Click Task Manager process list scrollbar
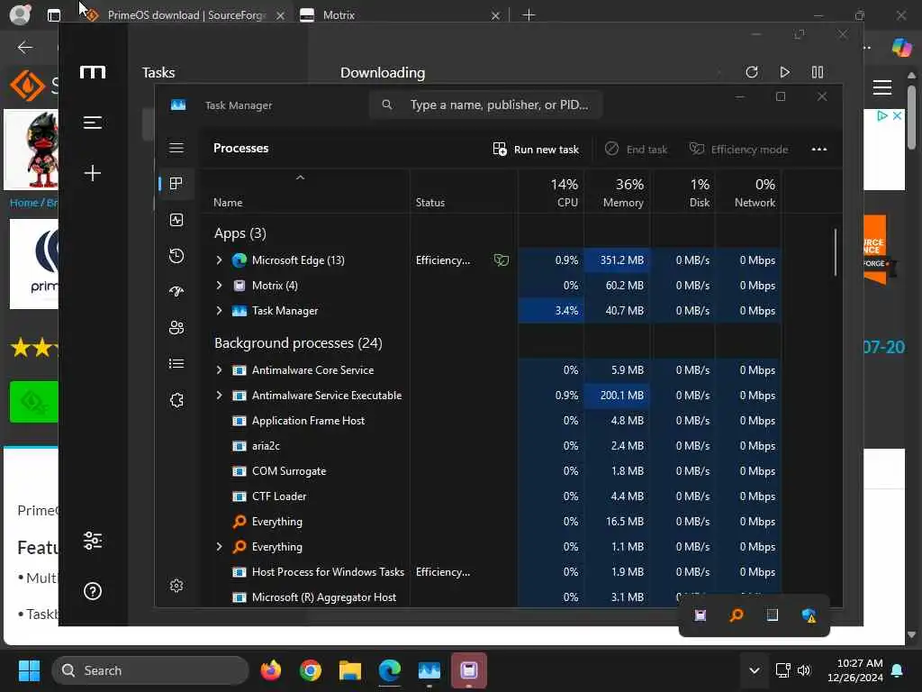 (835, 253)
